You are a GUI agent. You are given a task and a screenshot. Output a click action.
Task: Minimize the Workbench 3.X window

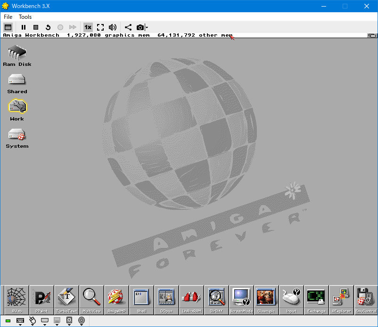click(324, 6)
